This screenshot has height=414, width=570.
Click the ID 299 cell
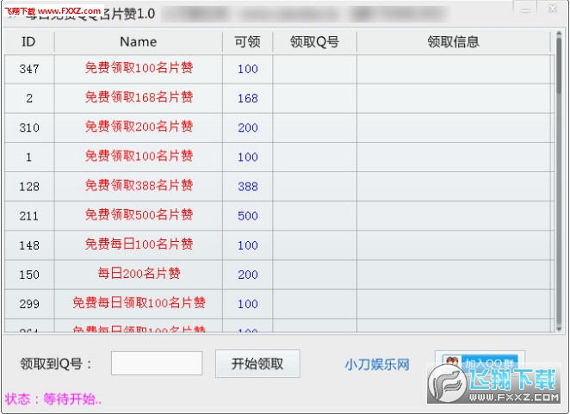click(29, 304)
